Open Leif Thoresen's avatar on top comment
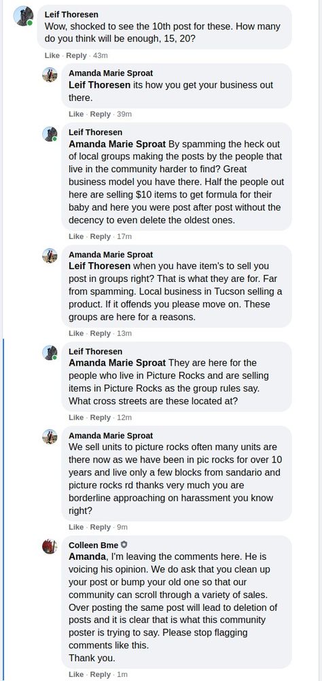322x681 pixels. click(x=23, y=16)
